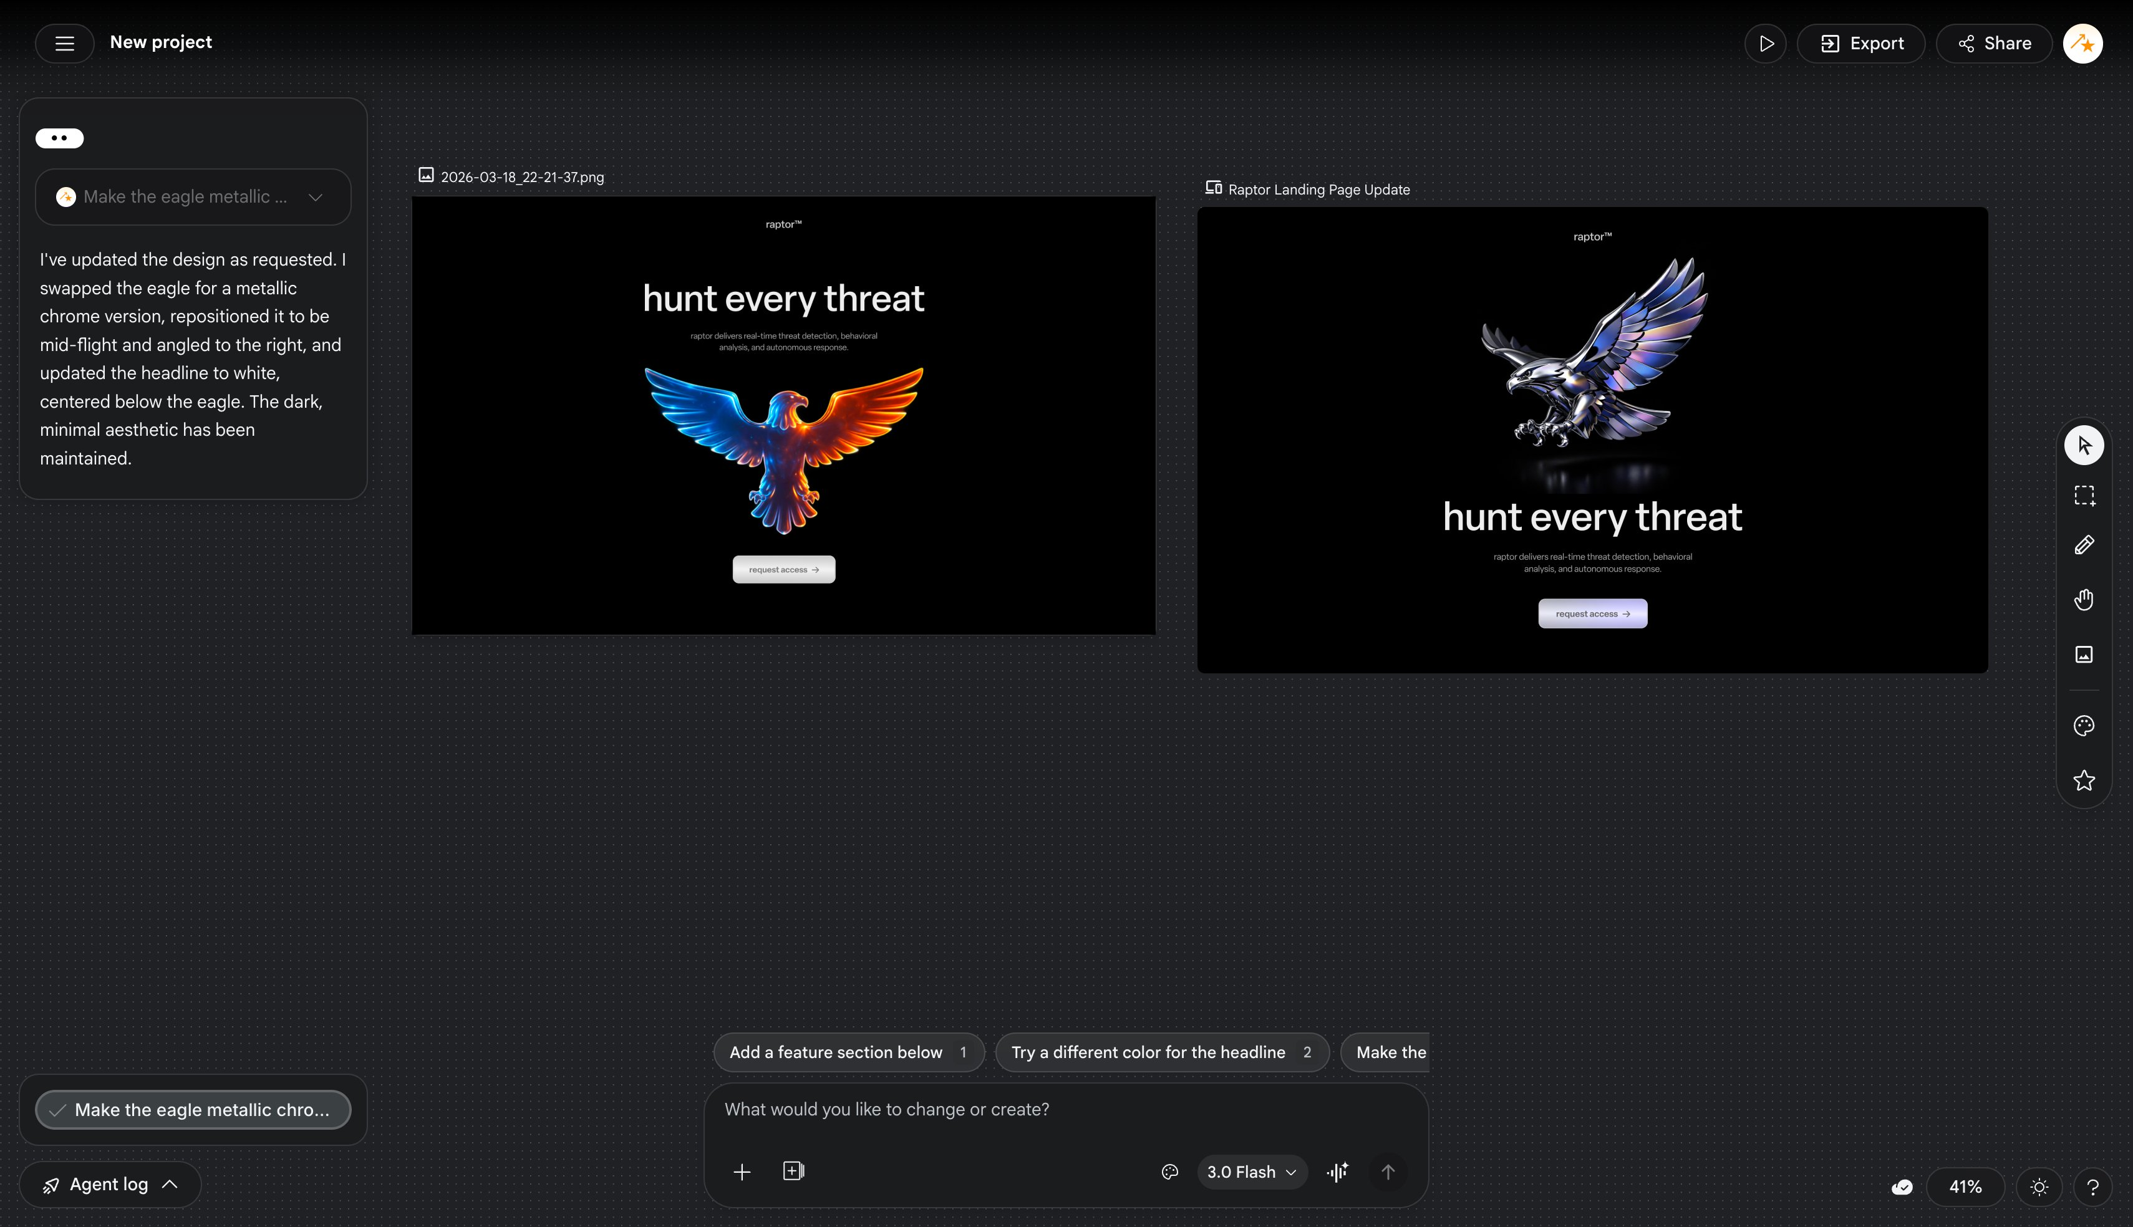
Task: Select the area selection marquee tool
Action: click(x=2083, y=496)
